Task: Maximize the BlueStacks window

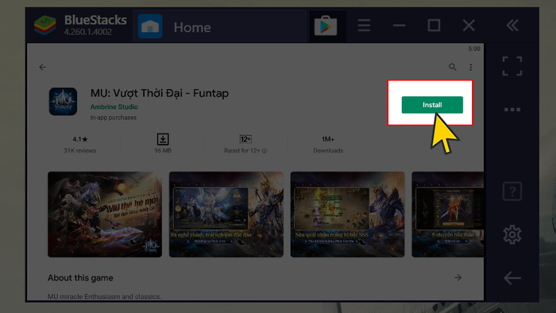Action: click(434, 25)
